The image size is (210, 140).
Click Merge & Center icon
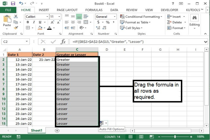tap(86, 22)
